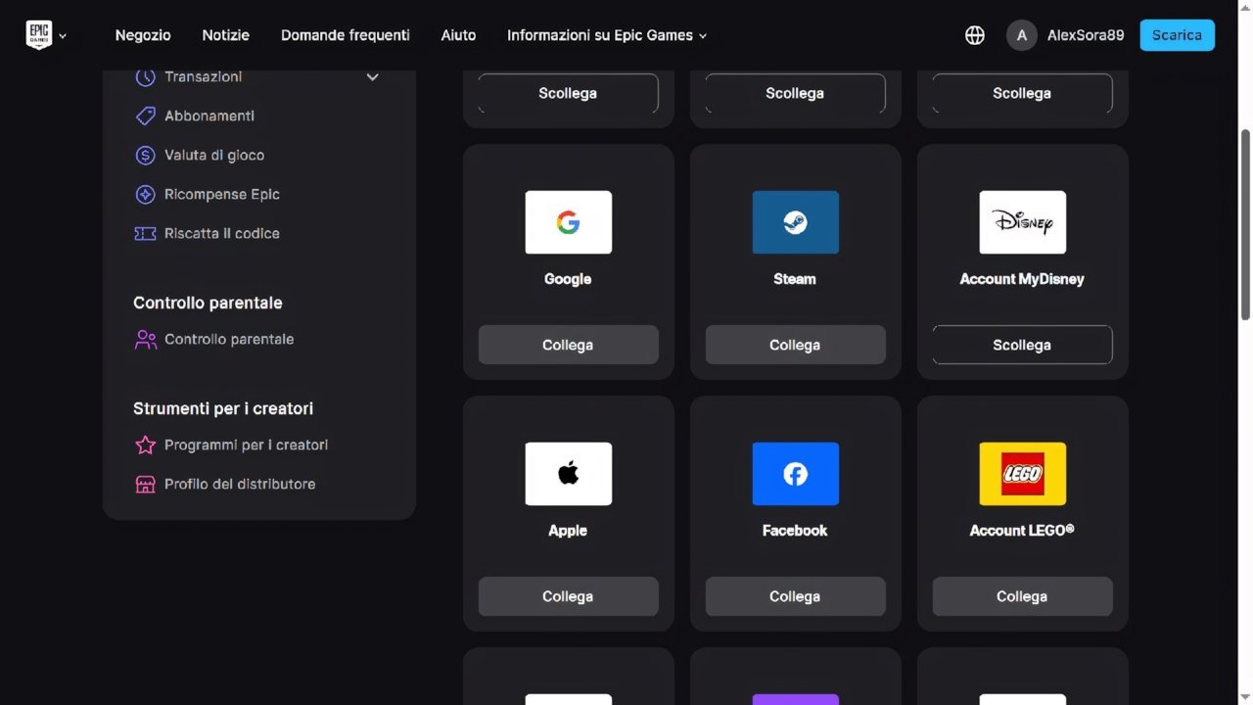Image resolution: width=1253 pixels, height=705 pixels.
Task: Expand the Transazioni chevron
Action: [372, 76]
